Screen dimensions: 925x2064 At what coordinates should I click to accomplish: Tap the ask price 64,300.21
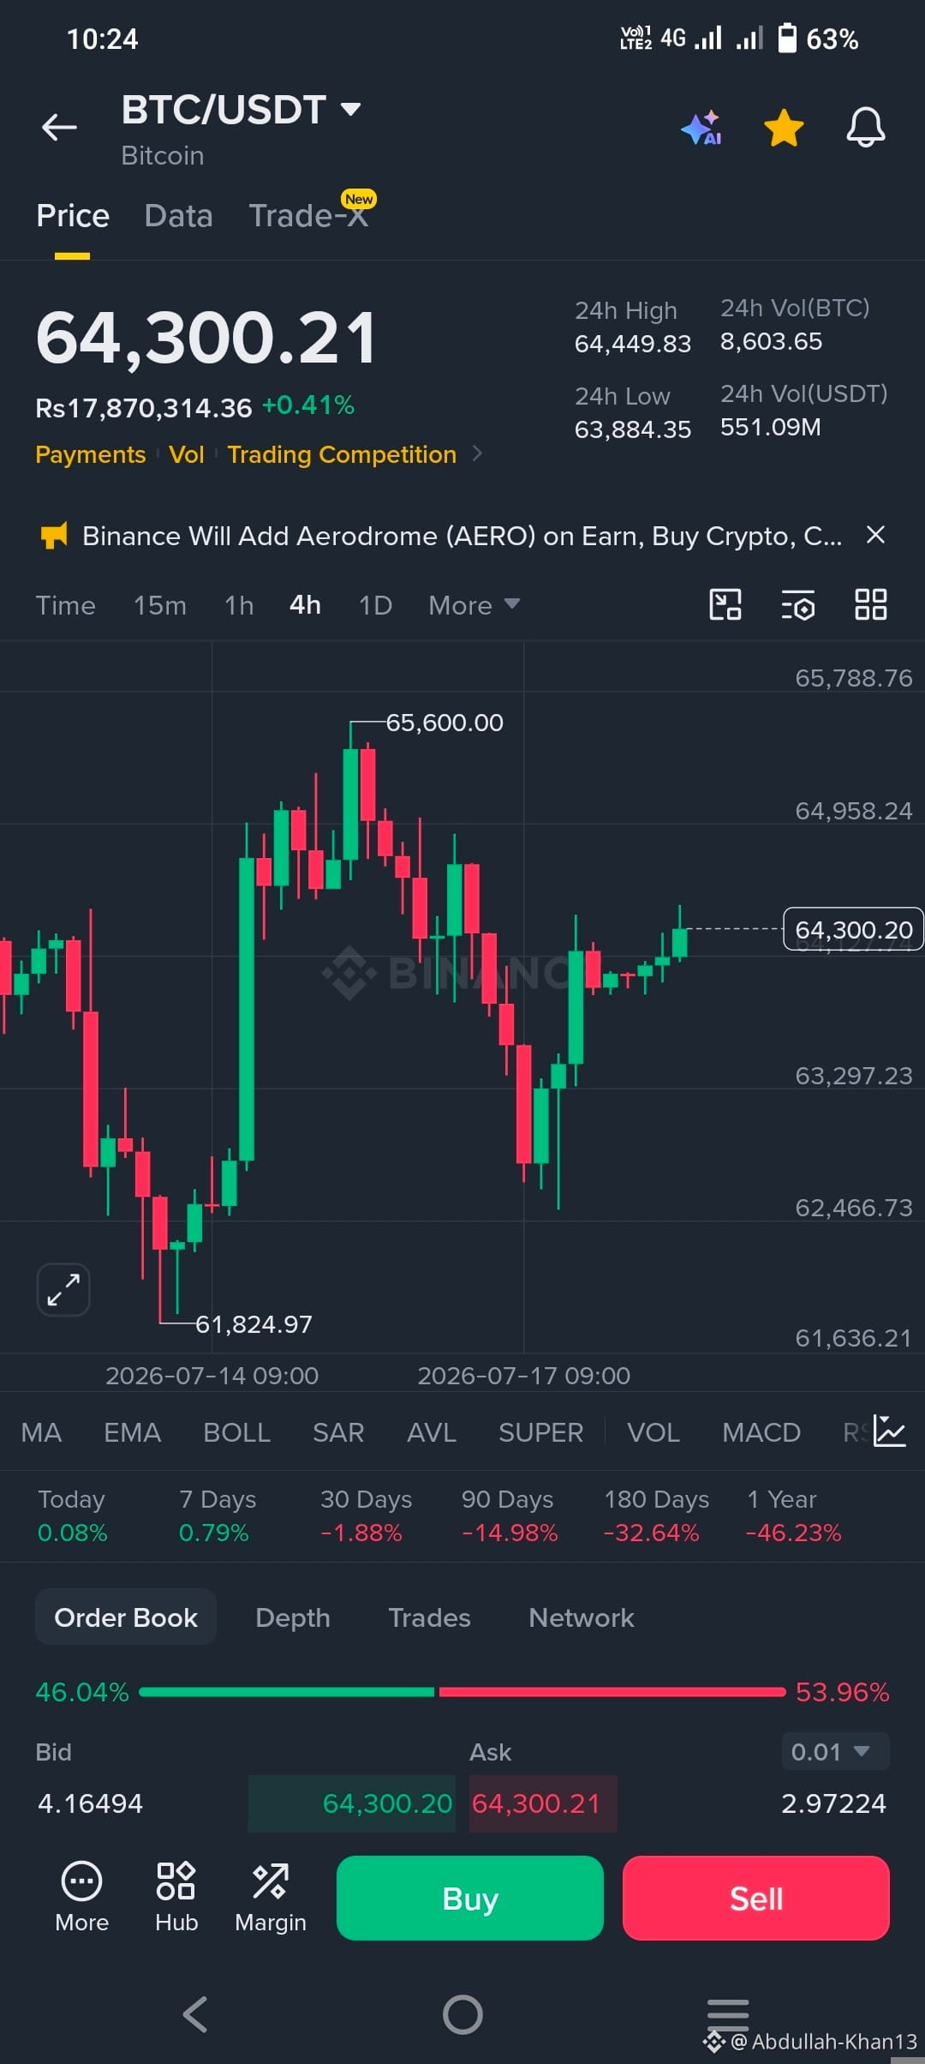click(536, 1803)
